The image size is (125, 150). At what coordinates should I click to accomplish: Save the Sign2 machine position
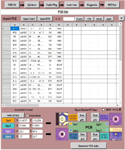[x=95, y=134]
